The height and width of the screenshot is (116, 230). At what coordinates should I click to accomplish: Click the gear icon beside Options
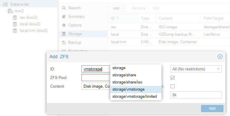tap(64, 25)
